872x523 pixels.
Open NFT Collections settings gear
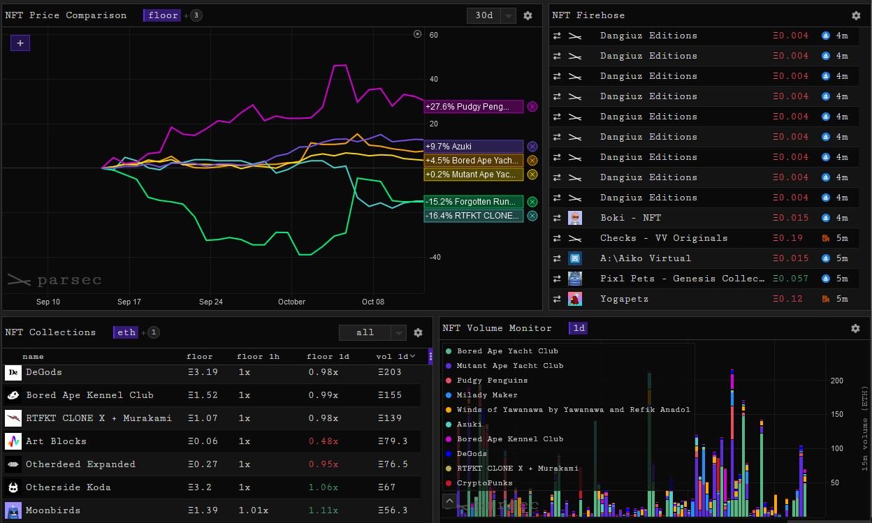point(418,333)
